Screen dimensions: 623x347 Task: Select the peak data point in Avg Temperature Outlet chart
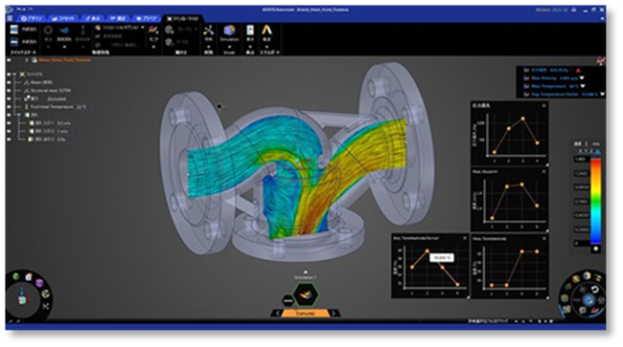427,251
